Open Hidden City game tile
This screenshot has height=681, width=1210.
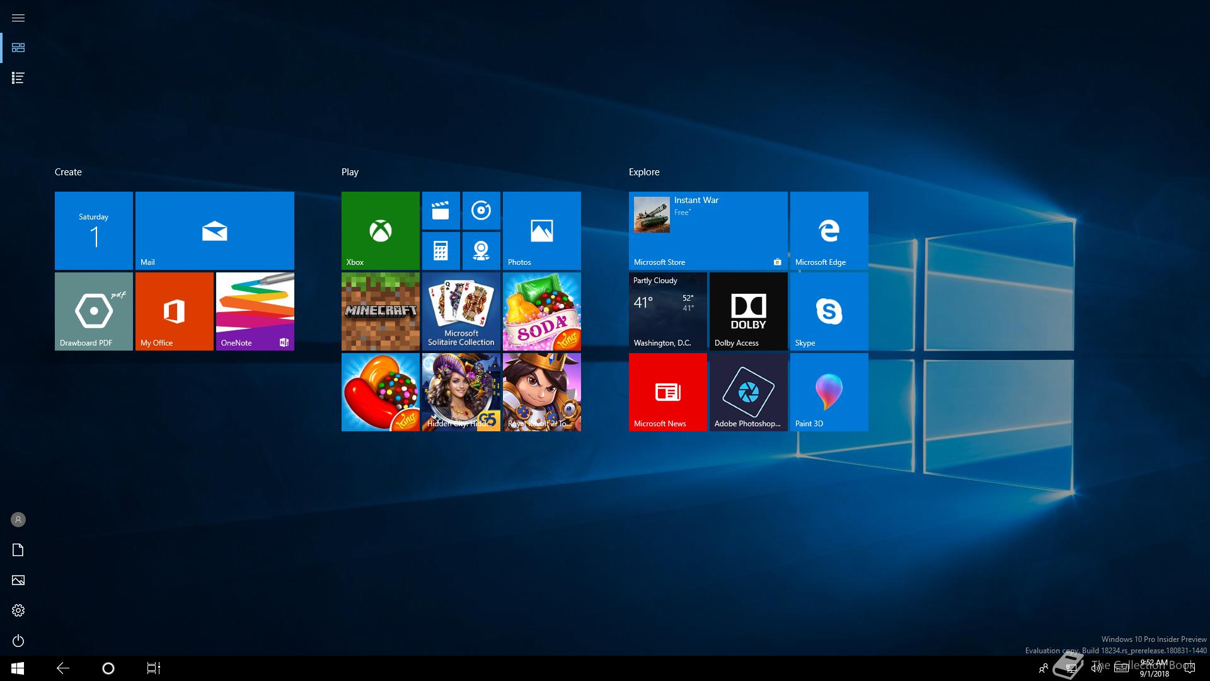(x=461, y=392)
